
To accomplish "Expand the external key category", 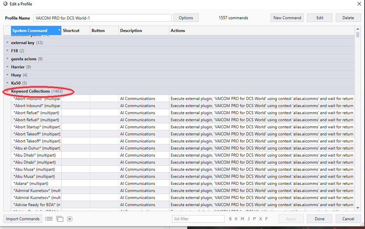I will tap(7, 43).
